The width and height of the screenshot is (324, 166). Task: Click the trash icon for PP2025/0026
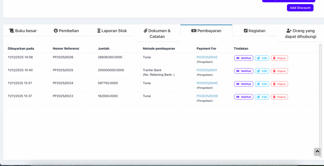(x=274, y=58)
